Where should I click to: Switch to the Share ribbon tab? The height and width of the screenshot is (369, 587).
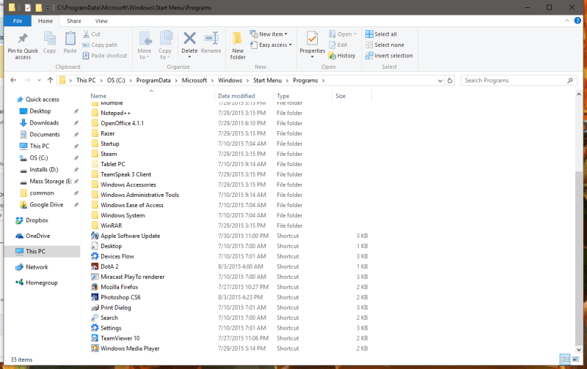74,21
